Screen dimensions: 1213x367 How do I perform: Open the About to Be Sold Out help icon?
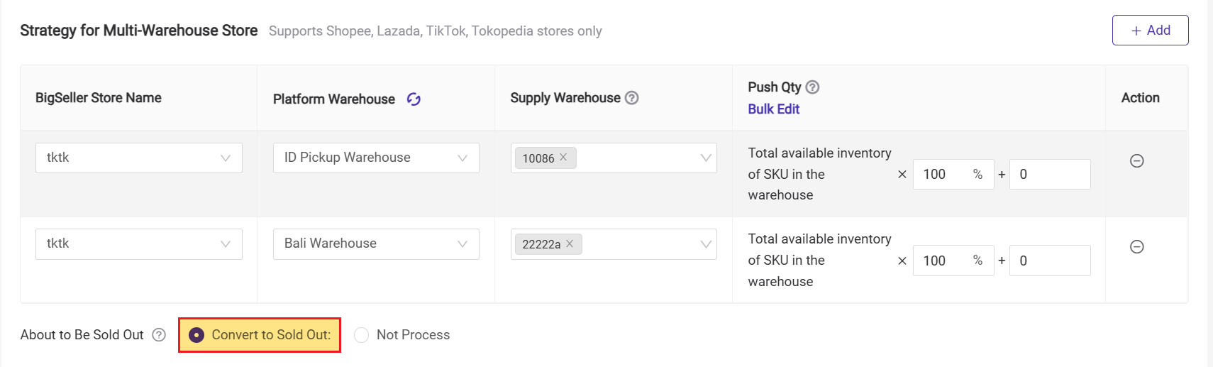click(x=159, y=335)
